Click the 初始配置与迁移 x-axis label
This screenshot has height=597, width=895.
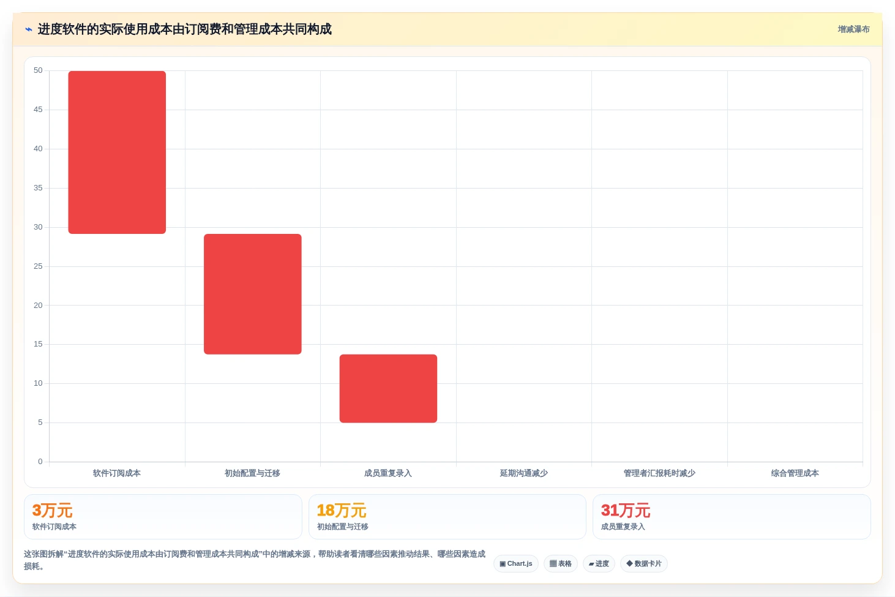point(252,473)
